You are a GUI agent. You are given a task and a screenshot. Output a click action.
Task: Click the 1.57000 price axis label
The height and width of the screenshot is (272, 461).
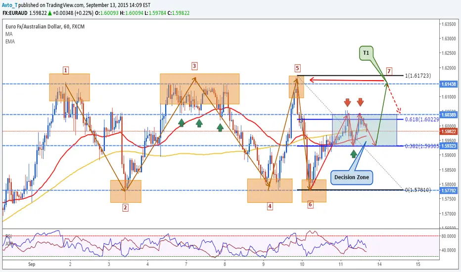click(x=449, y=214)
